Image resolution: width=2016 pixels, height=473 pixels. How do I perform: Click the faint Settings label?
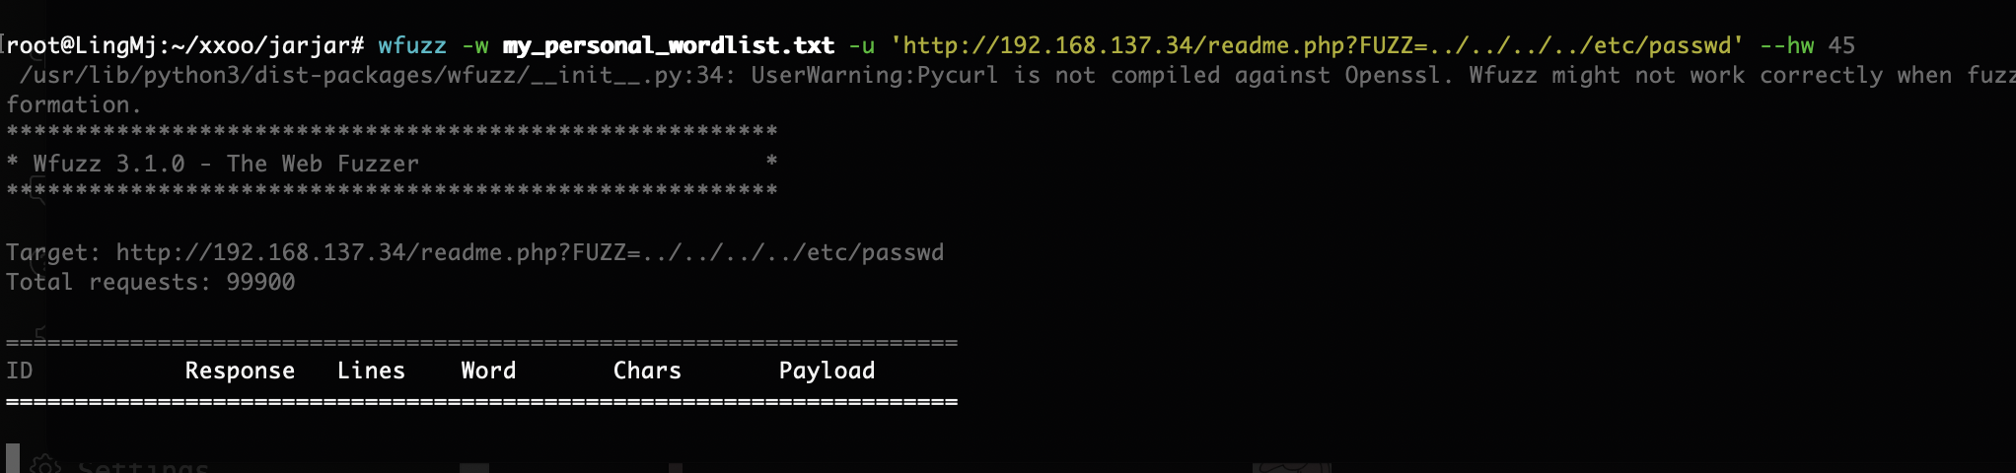tap(143, 466)
